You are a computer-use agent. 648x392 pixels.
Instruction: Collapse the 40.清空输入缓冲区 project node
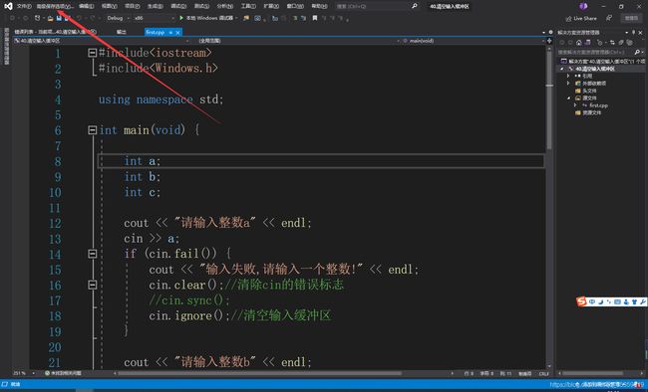(561, 69)
